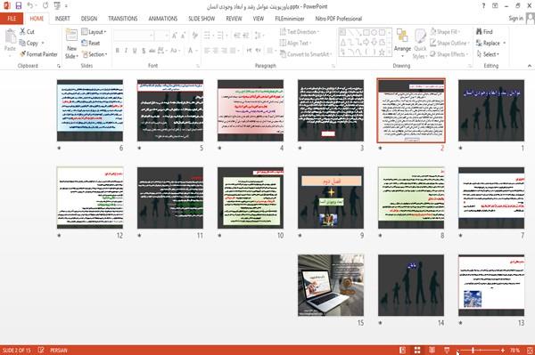
Task: Select Slide Sorter view icon in status bar
Action: (417, 350)
